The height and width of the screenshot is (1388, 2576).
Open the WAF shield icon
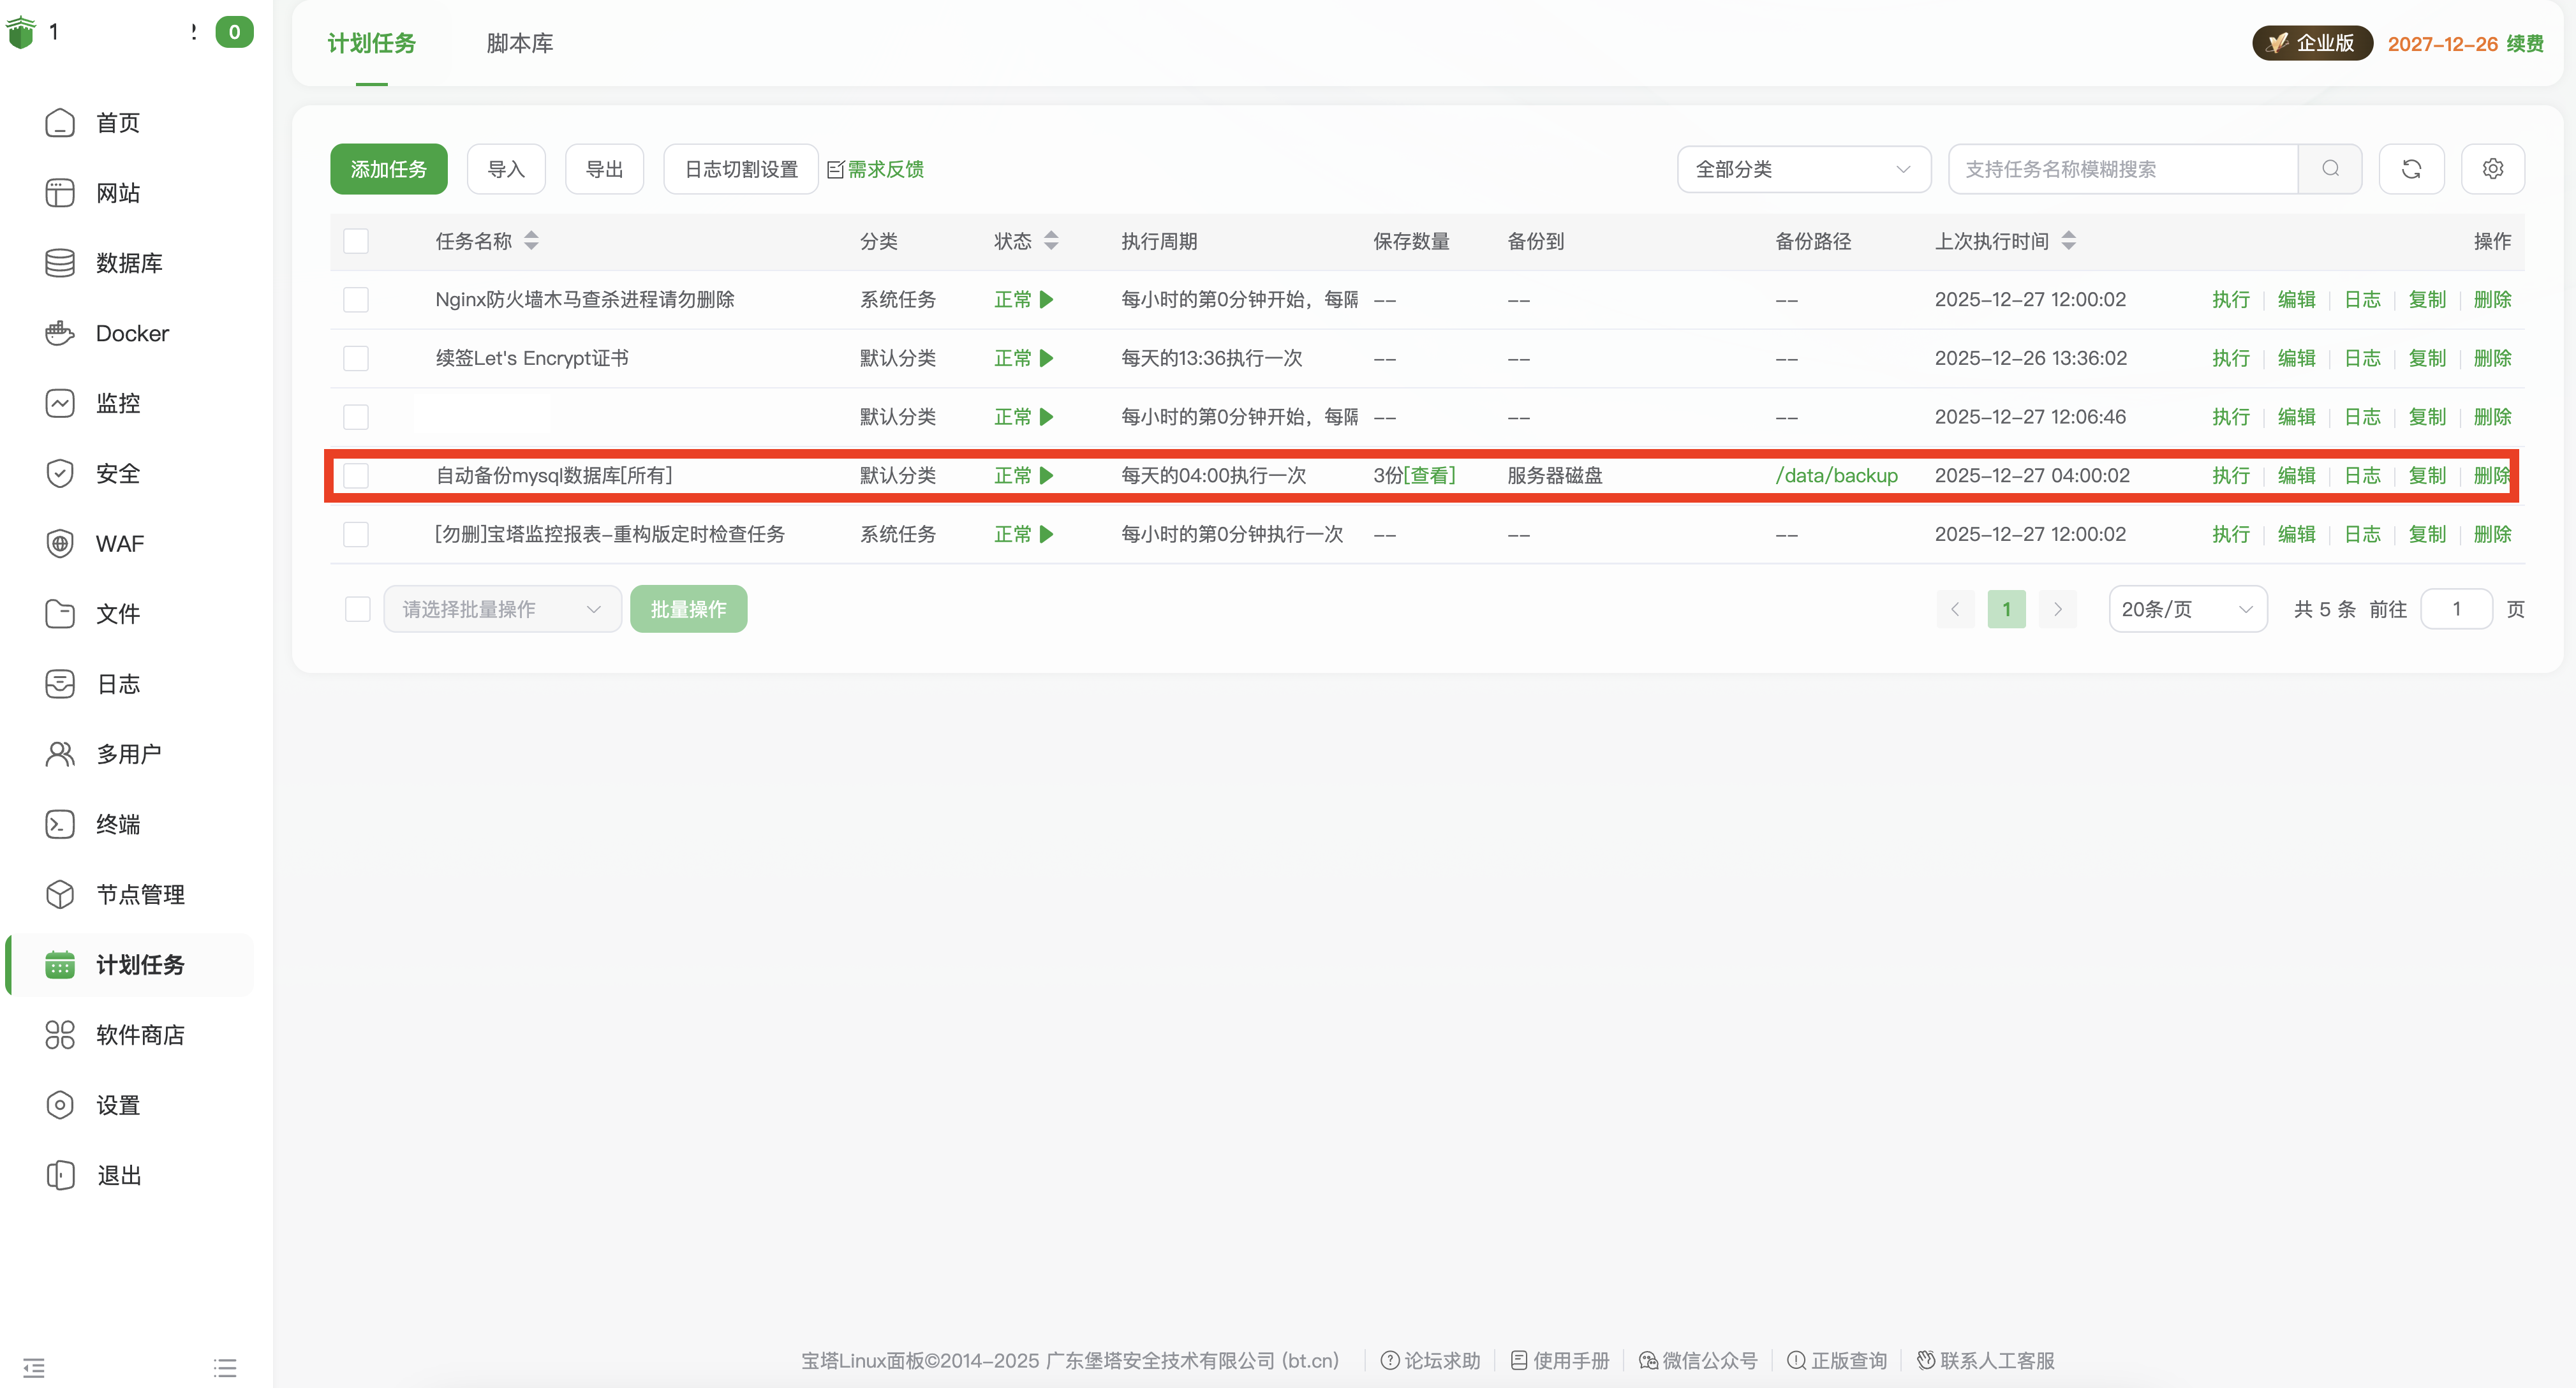(60, 544)
